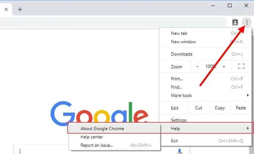Choose Report an issue option
Viewport: 254px width, 154px height.
(x=97, y=145)
